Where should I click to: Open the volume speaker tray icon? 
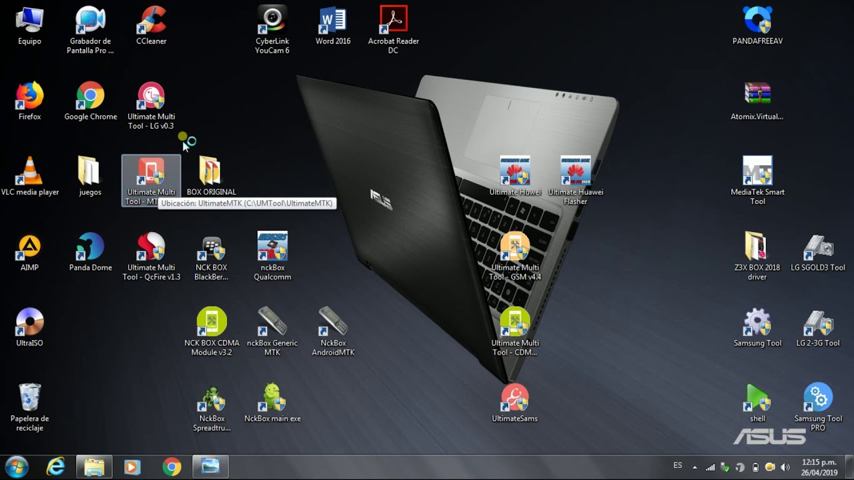pos(785,467)
